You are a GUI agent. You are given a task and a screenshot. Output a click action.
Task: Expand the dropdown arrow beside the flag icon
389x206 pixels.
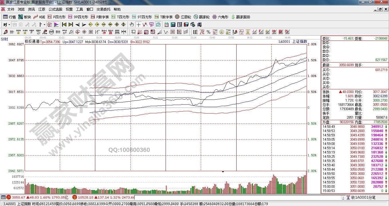44,25
